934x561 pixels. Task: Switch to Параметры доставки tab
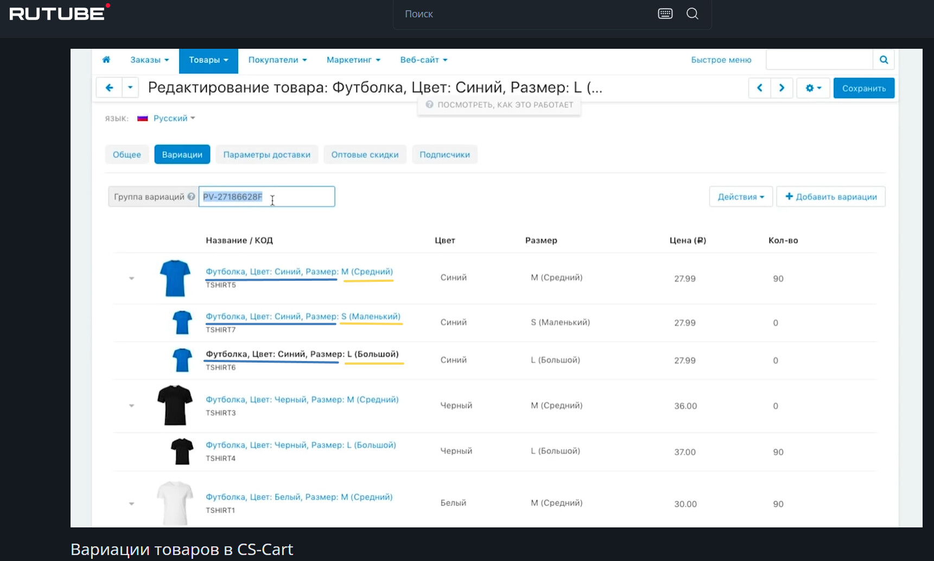point(266,154)
